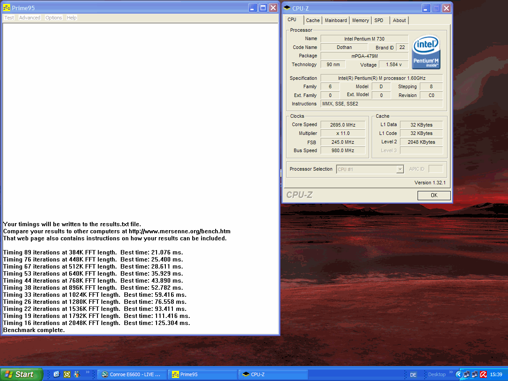This screenshot has height=381, width=508.
Task: Click the red antivirus tray icon
Action: point(483,374)
